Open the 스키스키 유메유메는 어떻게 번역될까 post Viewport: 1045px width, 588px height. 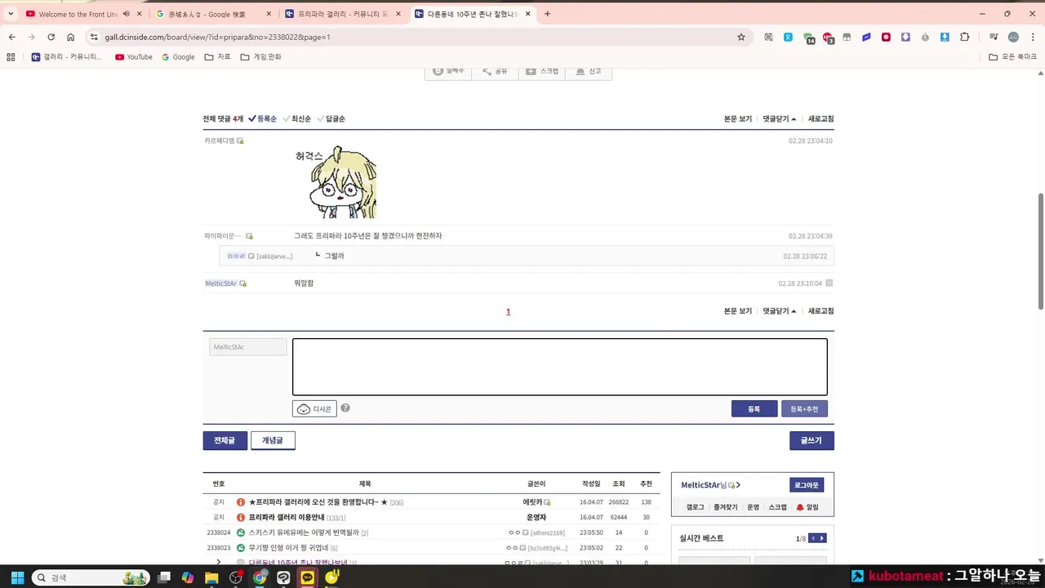click(304, 532)
